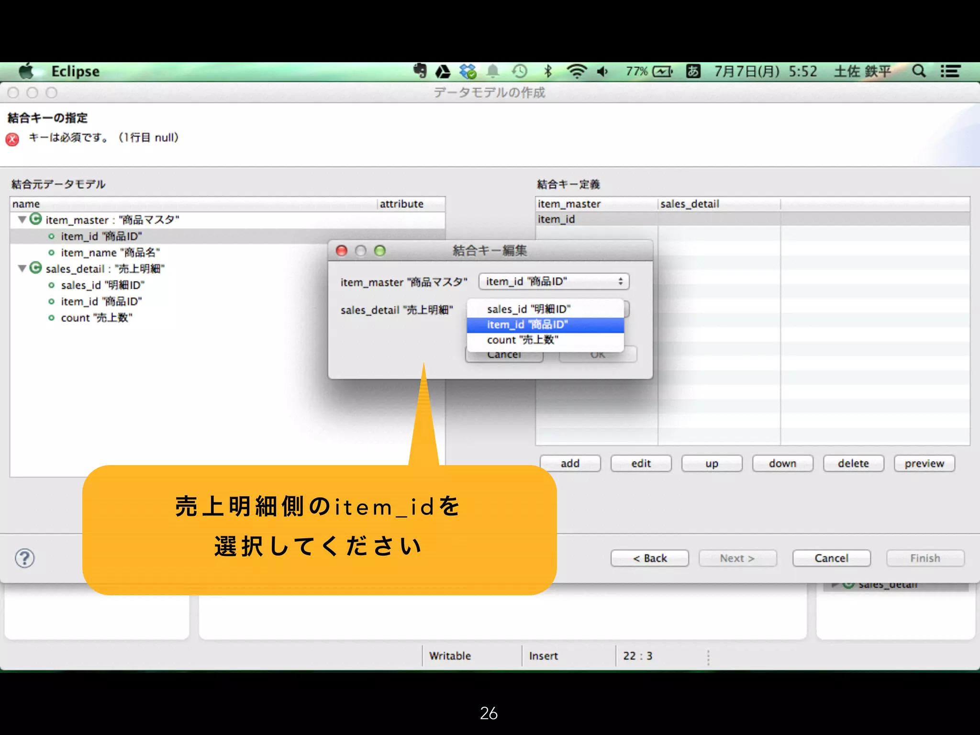
Task: Click the Evernote menu bar icon
Action: point(420,71)
